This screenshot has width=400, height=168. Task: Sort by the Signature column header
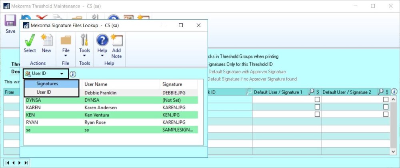[x=178, y=84]
